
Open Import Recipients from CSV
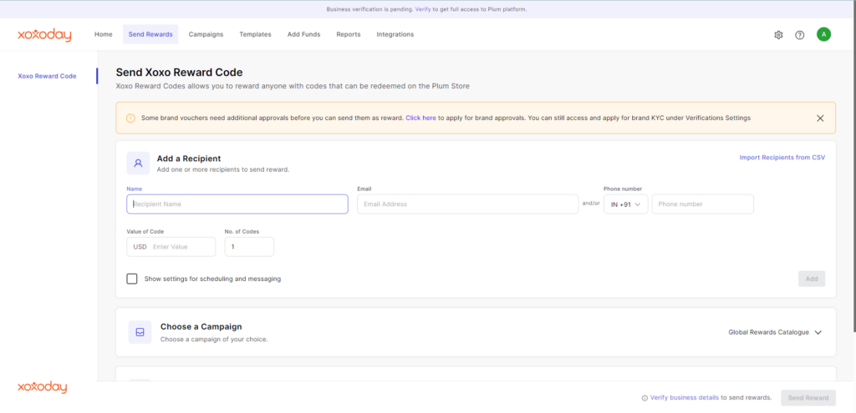click(782, 158)
